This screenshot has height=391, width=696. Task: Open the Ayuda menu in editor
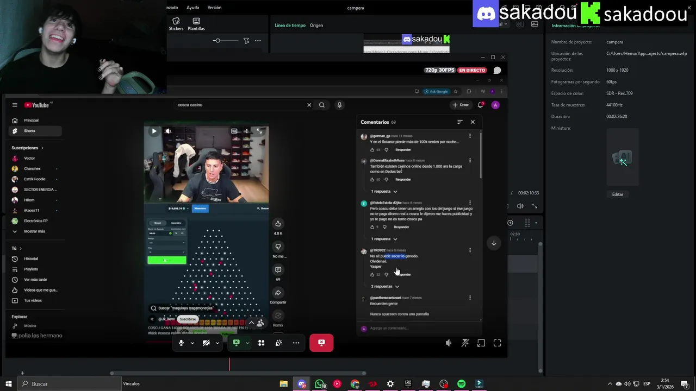(x=193, y=8)
